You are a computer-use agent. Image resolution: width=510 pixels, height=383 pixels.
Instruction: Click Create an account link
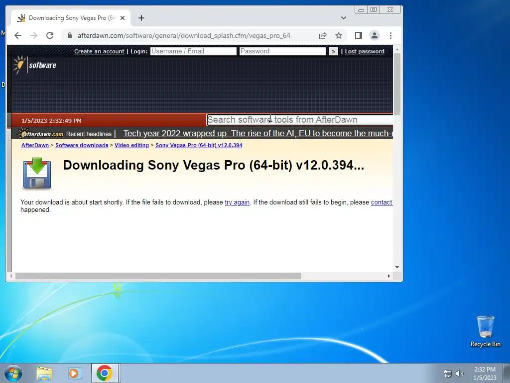[99, 51]
